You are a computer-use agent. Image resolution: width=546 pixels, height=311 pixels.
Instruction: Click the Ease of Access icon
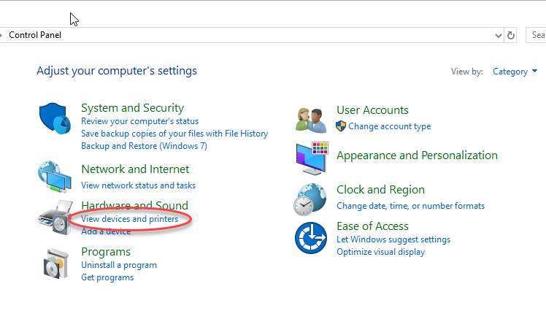click(x=312, y=239)
